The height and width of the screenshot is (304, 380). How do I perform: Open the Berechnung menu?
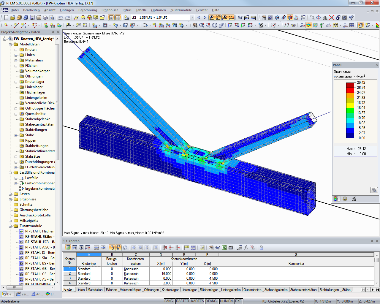pos(88,10)
